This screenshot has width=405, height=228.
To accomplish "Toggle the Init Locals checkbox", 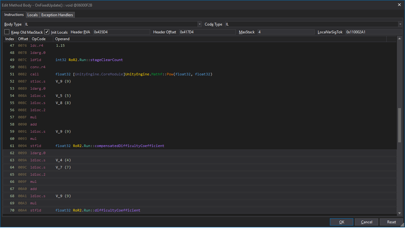I will point(47,32).
